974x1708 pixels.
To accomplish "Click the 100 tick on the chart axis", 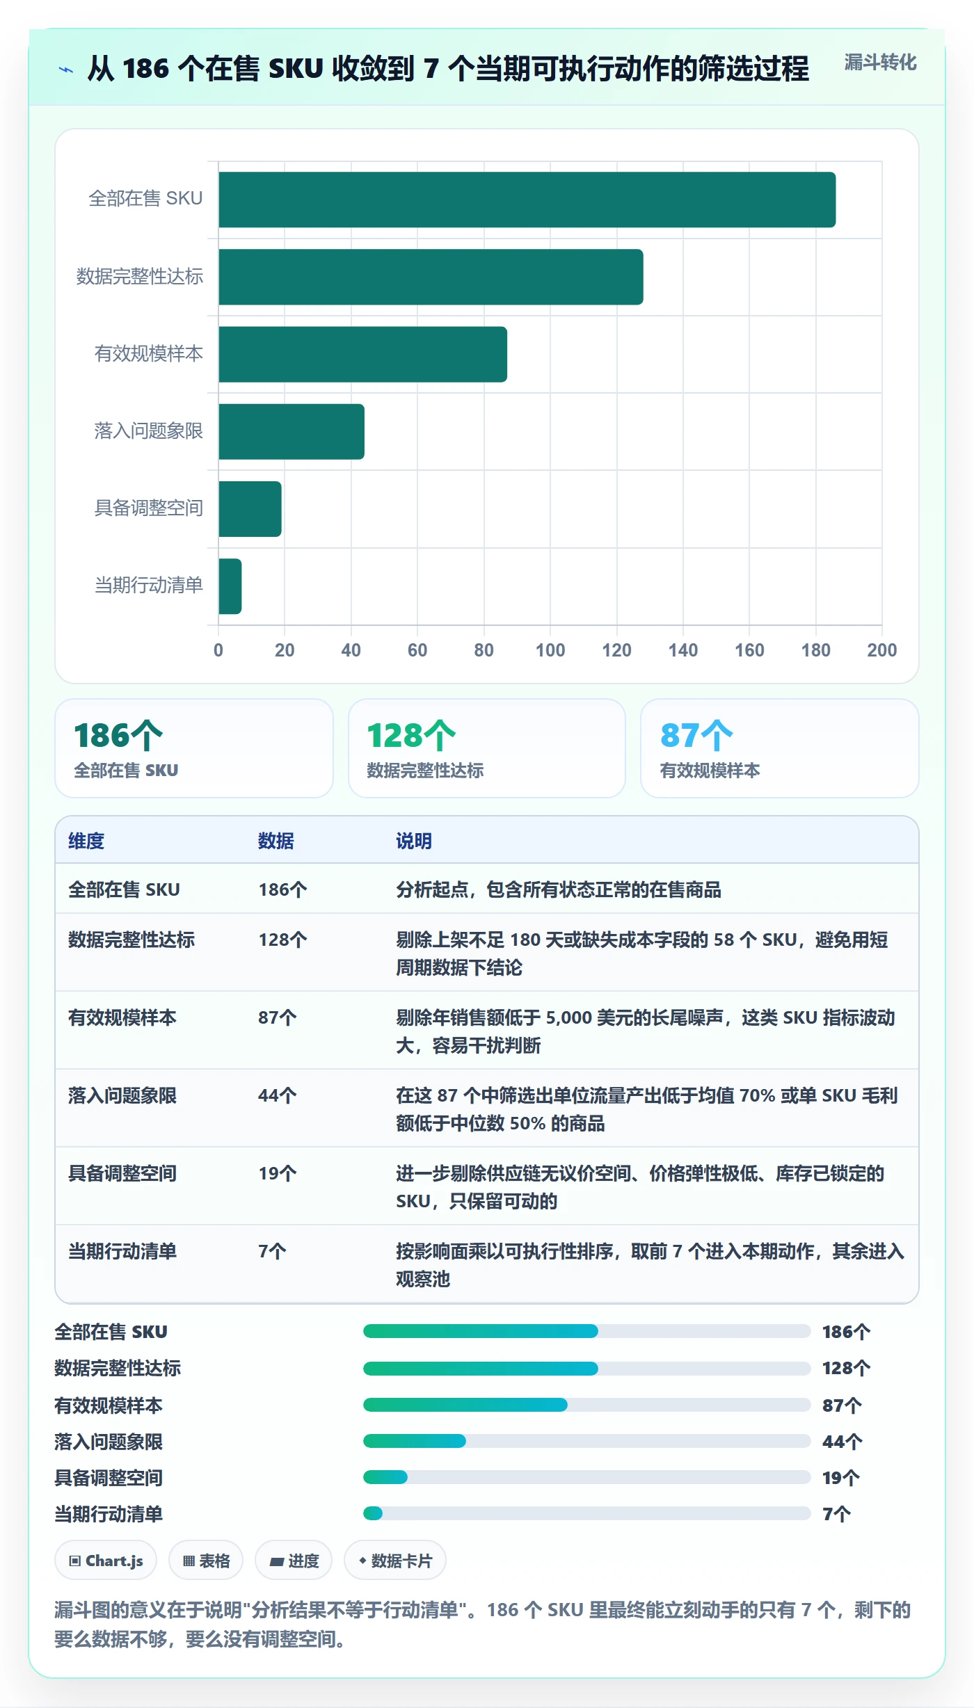I will [550, 650].
